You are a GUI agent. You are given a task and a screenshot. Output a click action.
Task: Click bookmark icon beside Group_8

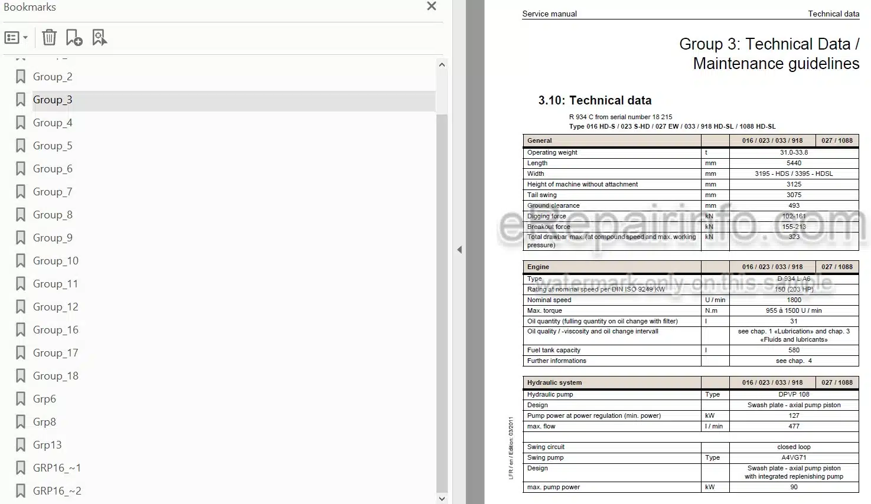[x=21, y=215]
